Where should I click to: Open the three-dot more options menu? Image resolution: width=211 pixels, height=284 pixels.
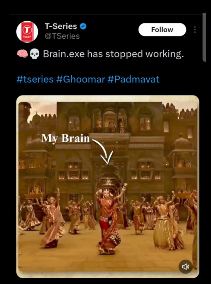(x=195, y=29)
